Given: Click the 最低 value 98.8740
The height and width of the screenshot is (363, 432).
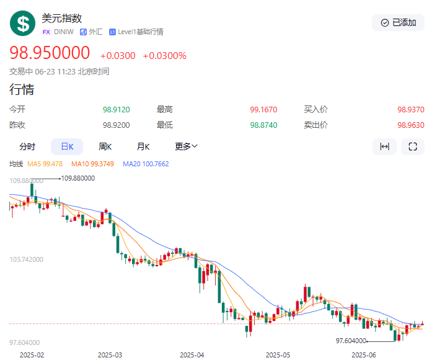Looking at the screenshot, I should pyautogui.click(x=263, y=125).
